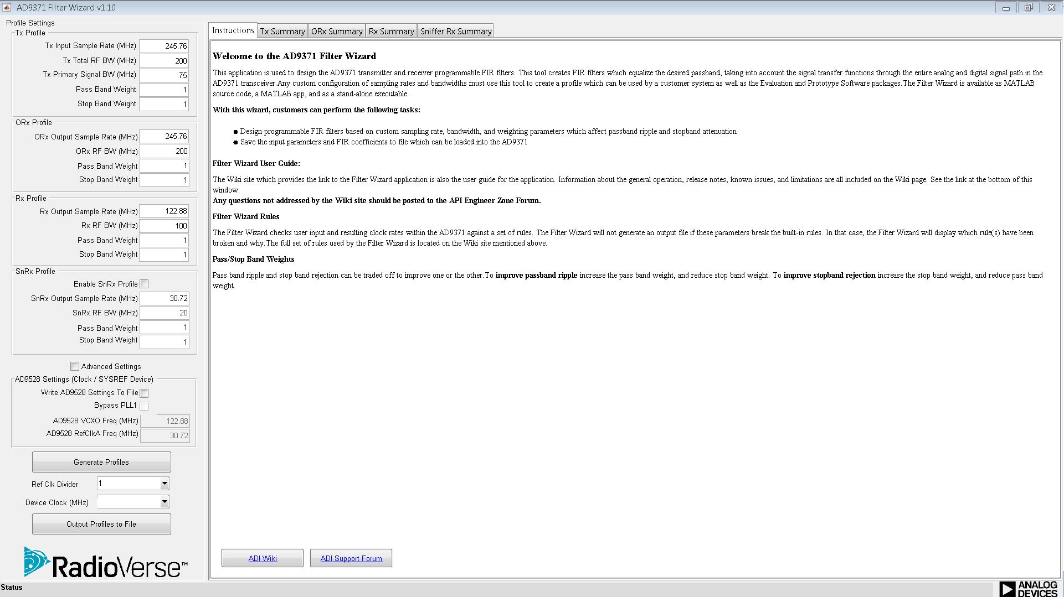Viewport: 1064px width, 597px height.
Task: Click the Rx Stop Band Weight field
Action: click(x=164, y=255)
